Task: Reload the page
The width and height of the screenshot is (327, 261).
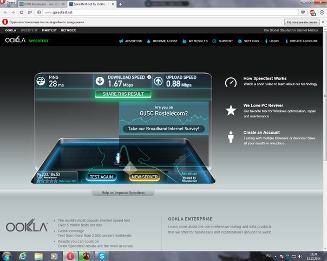Action: pyautogui.click(x=22, y=12)
